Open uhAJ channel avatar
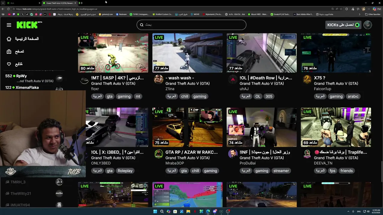The image size is (383, 215). click(x=233, y=79)
